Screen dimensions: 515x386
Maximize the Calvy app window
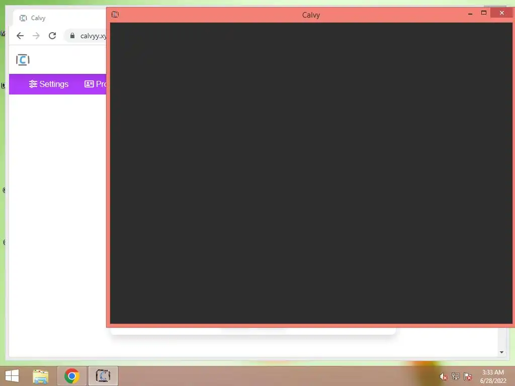(x=484, y=13)
